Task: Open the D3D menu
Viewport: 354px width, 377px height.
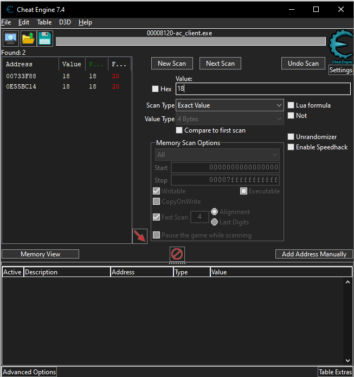Action: 65,22
